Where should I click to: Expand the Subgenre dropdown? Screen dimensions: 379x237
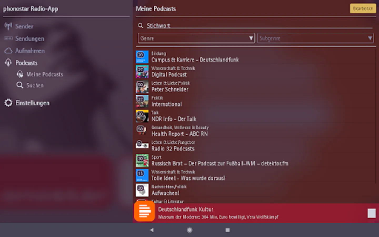pos(315,38)
